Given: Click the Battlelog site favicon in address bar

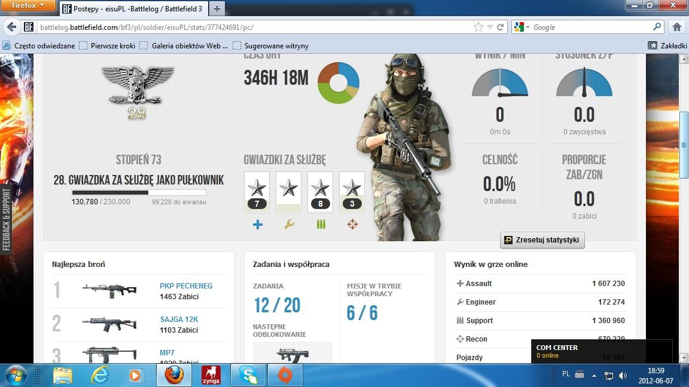Looking at the screenshot, I should point(29,27).
